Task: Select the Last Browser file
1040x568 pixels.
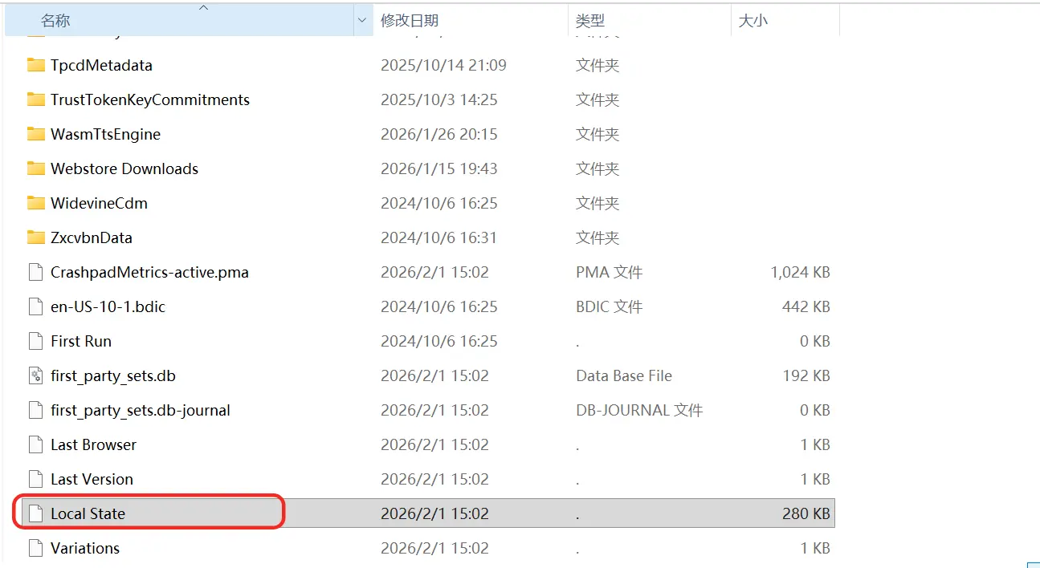Action: tap(93, 444)
